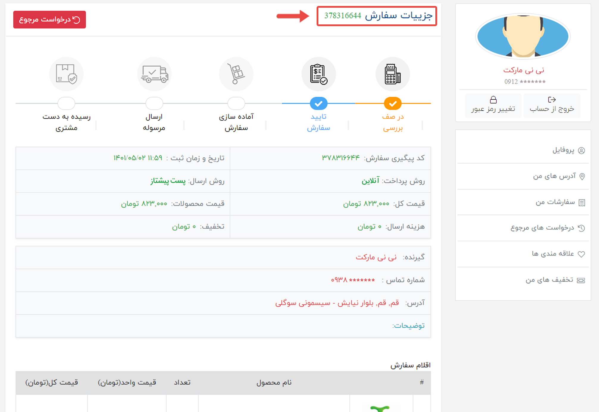The image size is (599, 412).
Task: Click the empty 'آماده سازی سفارش' step circle
Action: (x=236, y=104)
